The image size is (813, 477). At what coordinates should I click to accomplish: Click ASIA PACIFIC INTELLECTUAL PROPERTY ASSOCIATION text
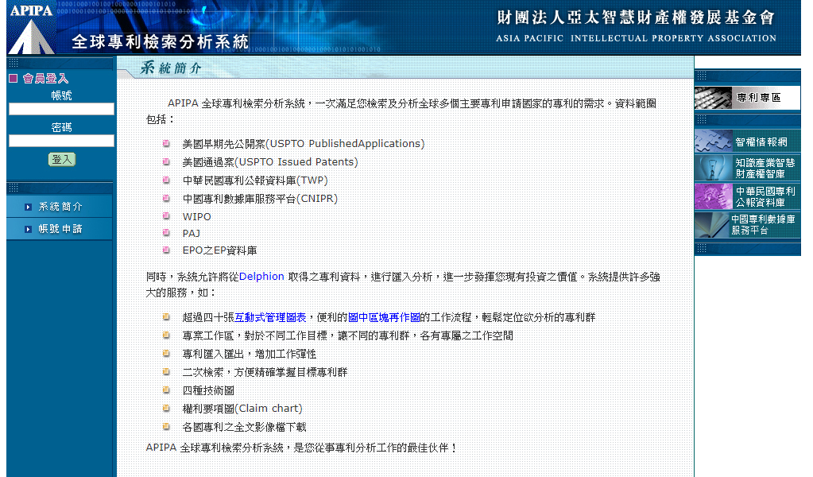pyautogui.click(x=636, y=38)
